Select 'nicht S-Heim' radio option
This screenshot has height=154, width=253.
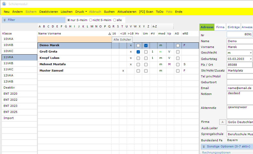(91, 20)
